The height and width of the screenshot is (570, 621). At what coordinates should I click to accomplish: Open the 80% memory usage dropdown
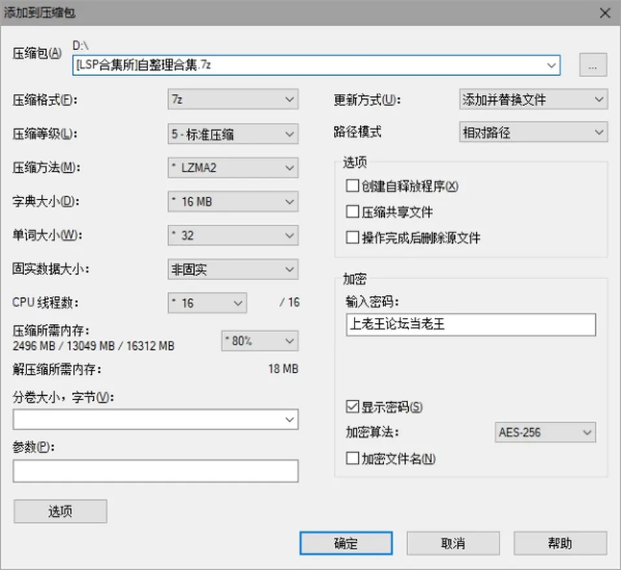260,341
